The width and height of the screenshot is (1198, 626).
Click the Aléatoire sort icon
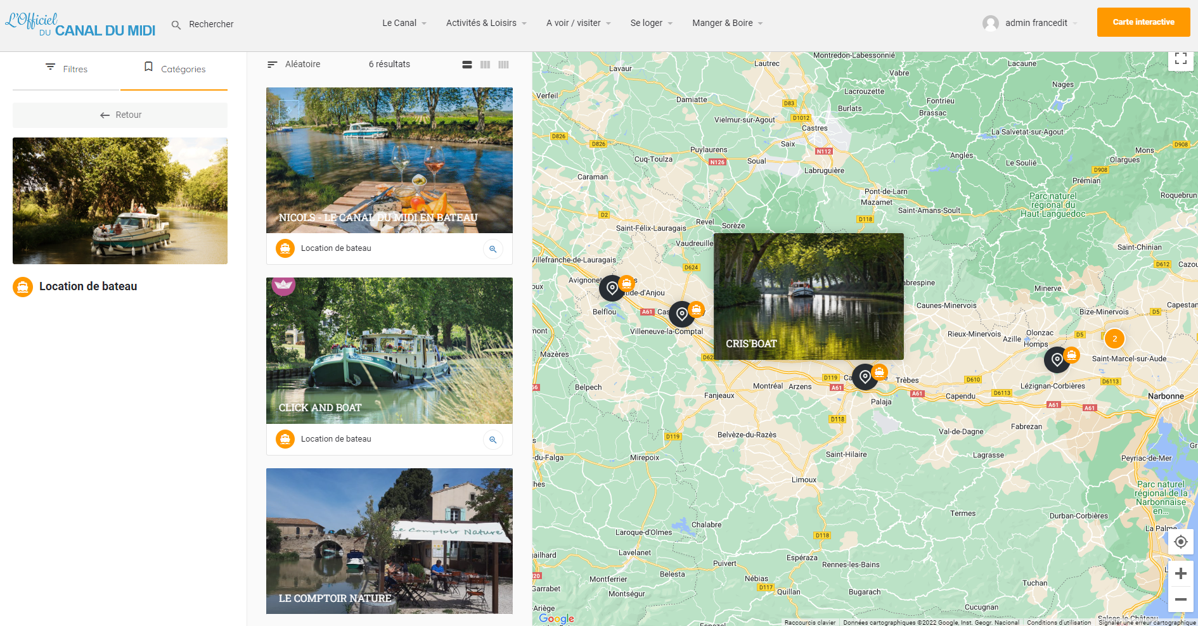tap(273, 65)
